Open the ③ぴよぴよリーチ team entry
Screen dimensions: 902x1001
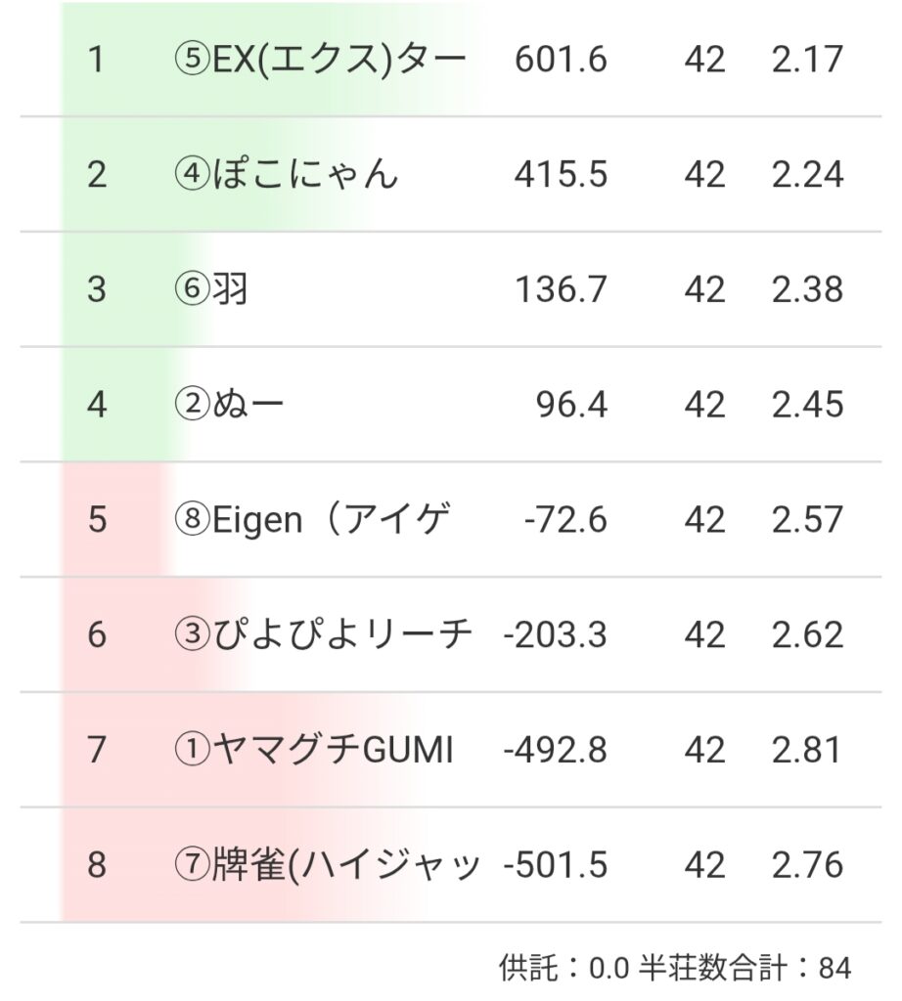(x=323, y=635)
